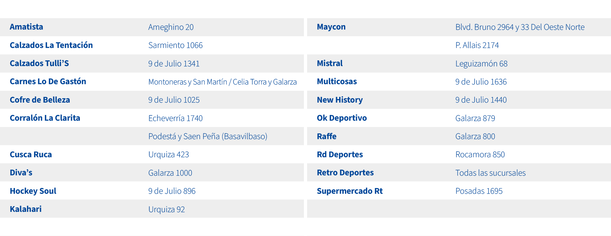Select Corralón La Clarita entry

click(45, 118)
